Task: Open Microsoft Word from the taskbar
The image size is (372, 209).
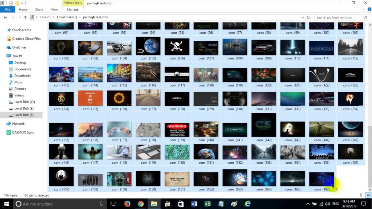Action: (x=194, y=204)
